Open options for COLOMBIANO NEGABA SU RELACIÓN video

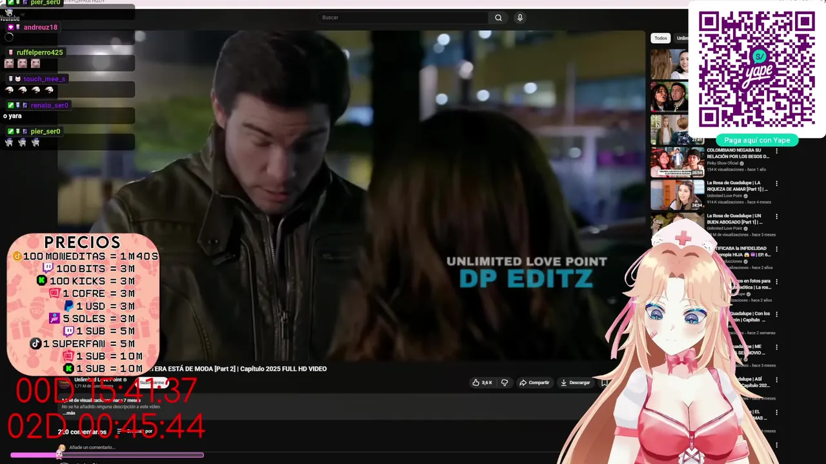(776, 151)
